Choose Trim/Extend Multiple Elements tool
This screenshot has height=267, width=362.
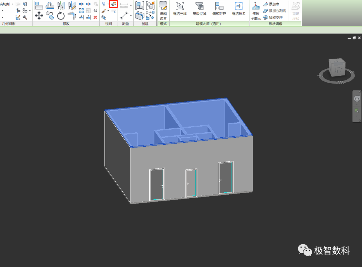tap(88, 17)
